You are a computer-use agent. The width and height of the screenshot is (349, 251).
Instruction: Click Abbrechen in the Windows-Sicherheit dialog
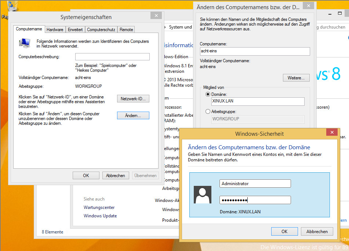(x=317, y=231)
